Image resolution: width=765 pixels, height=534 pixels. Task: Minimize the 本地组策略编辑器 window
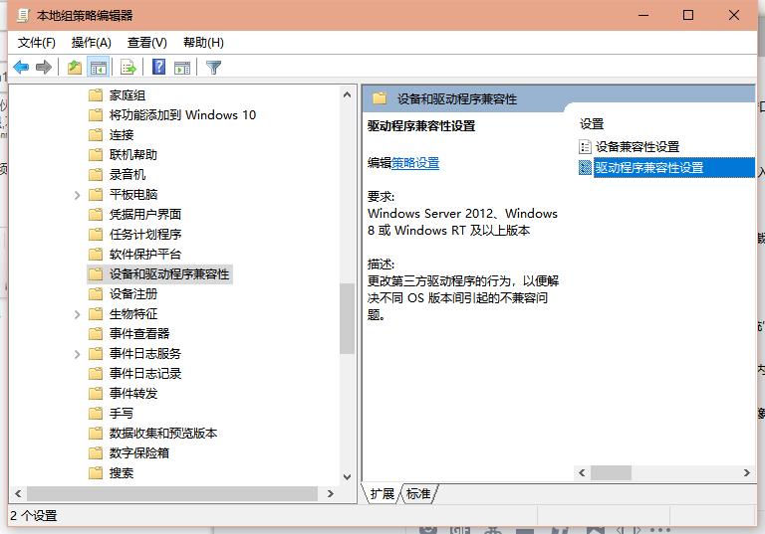click(x=643, y=15)
